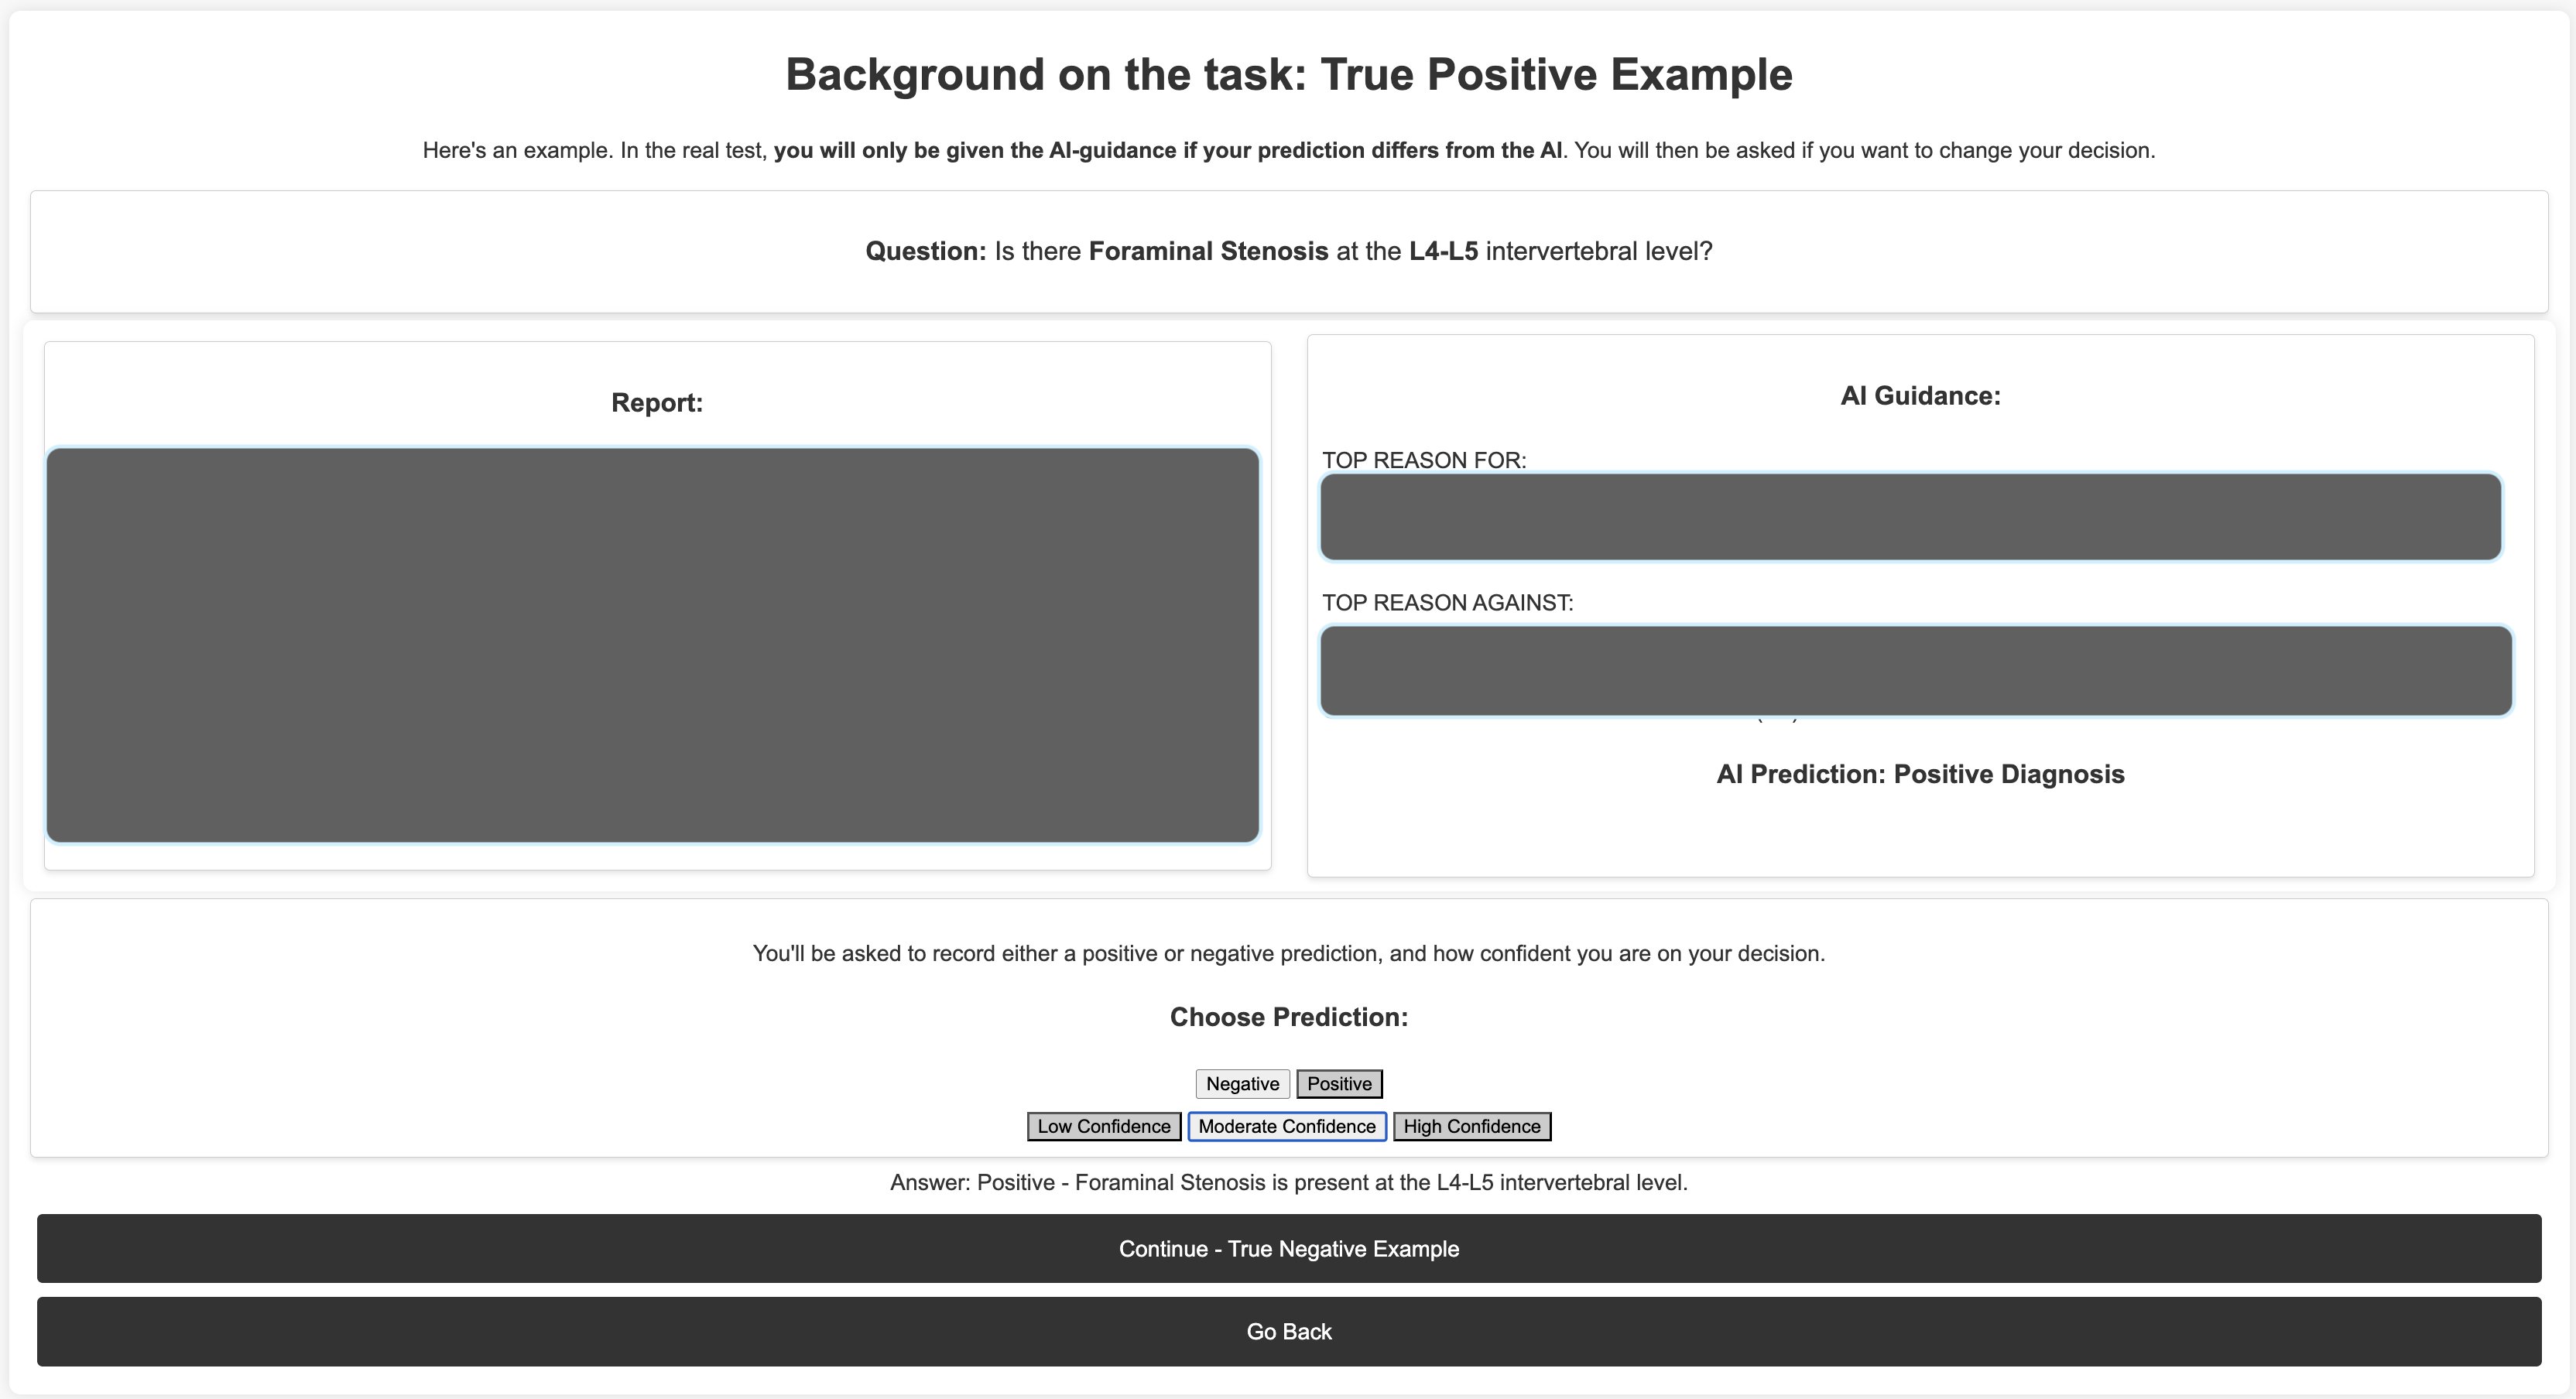Choose High Confidence option

[x=1471, y=1126]
